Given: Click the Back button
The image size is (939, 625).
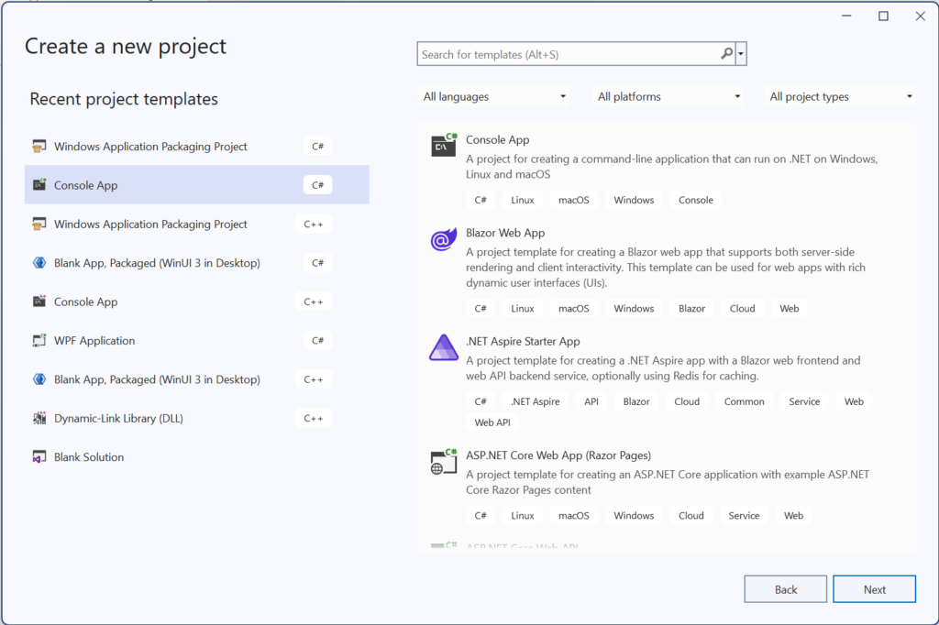Looking at the screenshot, I should 786,589.
